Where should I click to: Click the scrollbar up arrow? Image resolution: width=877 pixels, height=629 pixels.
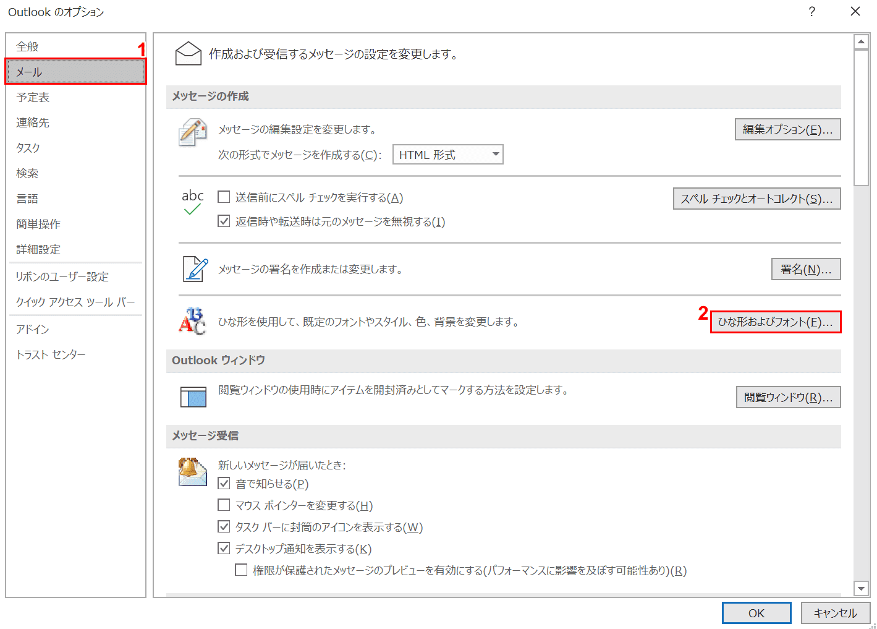point(861,42)
